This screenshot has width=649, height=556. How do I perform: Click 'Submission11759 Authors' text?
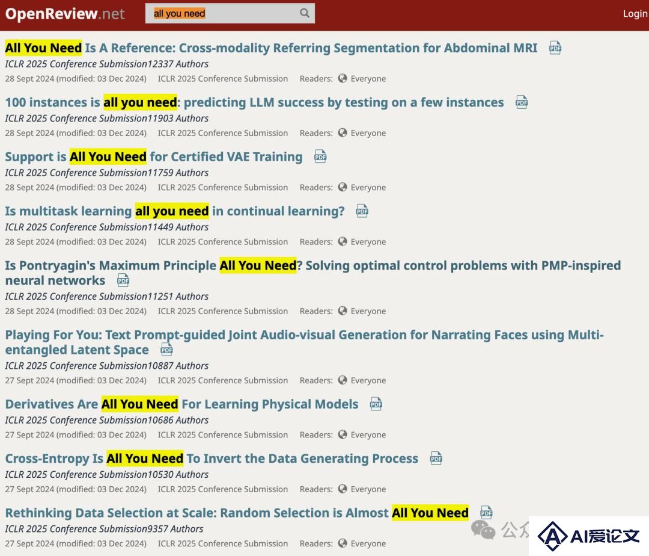pos(154,173)
